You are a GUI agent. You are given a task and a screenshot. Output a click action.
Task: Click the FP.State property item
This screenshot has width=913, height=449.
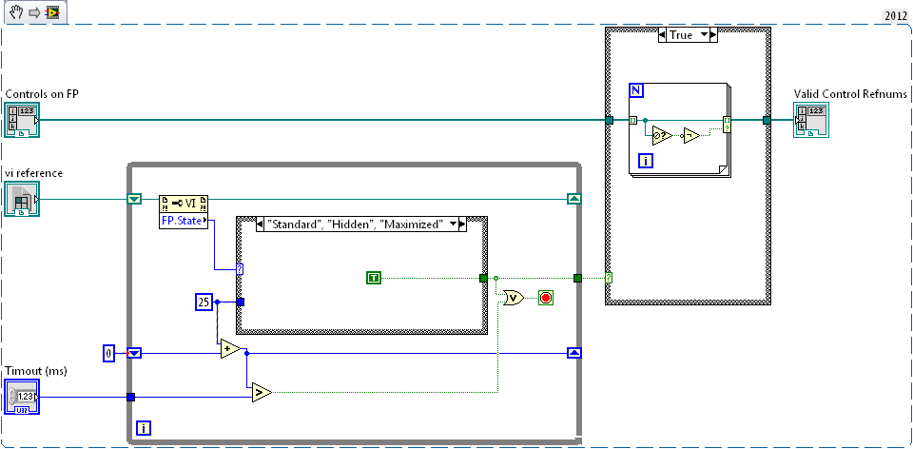[184, 221]
